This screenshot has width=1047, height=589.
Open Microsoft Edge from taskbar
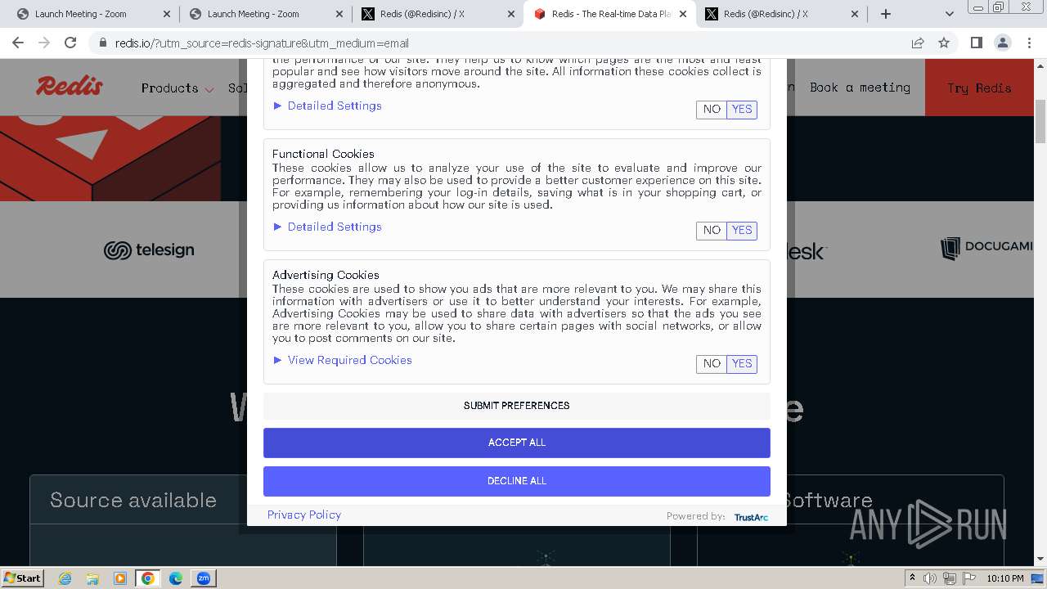pyautogui.click(x=176, y=578)
